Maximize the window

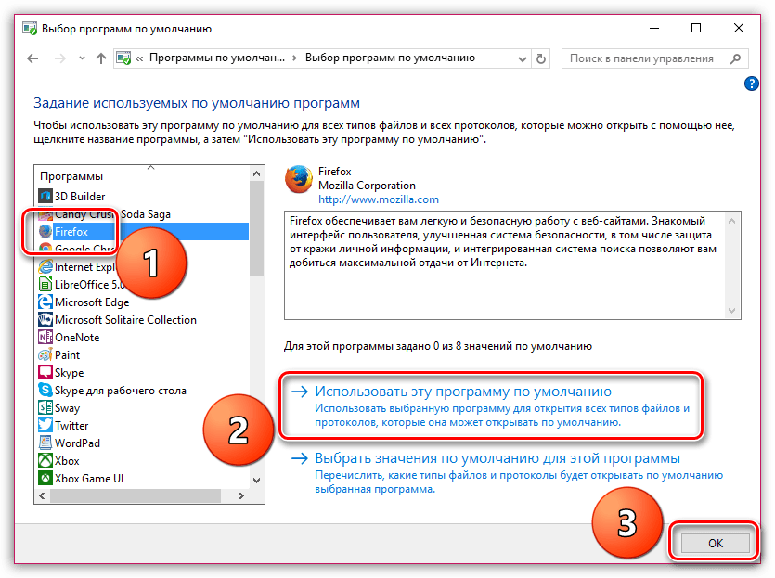(x=696, y=28)
